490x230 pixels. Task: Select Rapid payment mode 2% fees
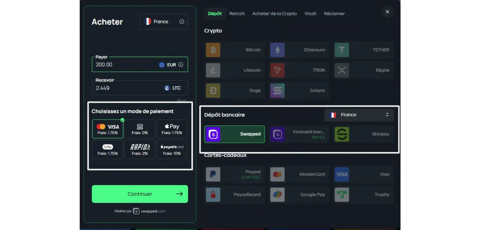(x=140, y=149)
